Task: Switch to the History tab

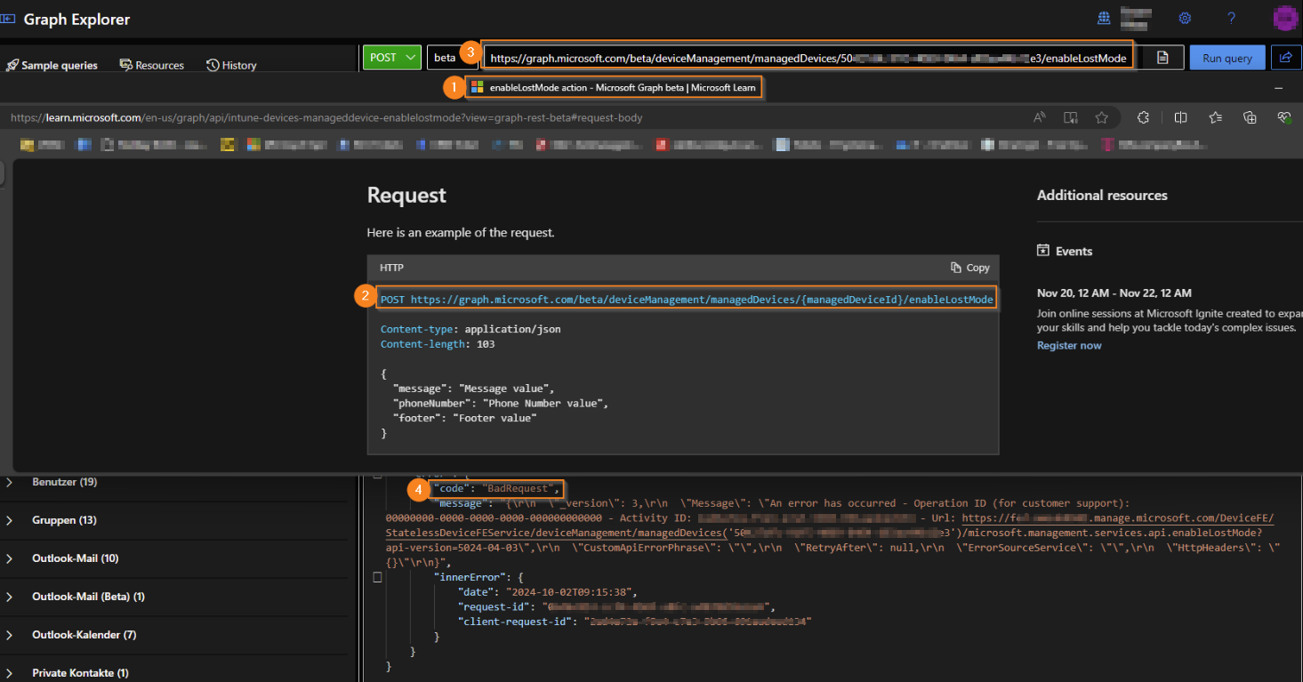Action: (230, 64)
